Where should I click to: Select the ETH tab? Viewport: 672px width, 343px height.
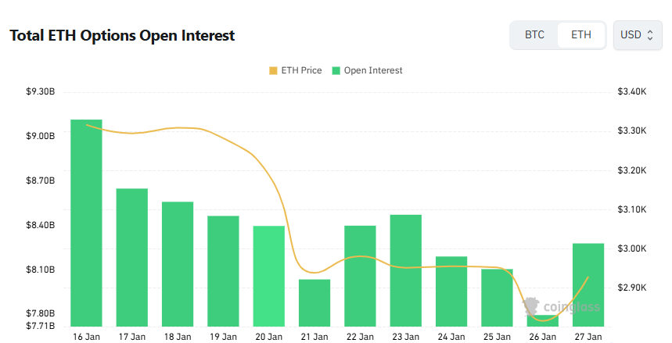click(x=581, y=35)
